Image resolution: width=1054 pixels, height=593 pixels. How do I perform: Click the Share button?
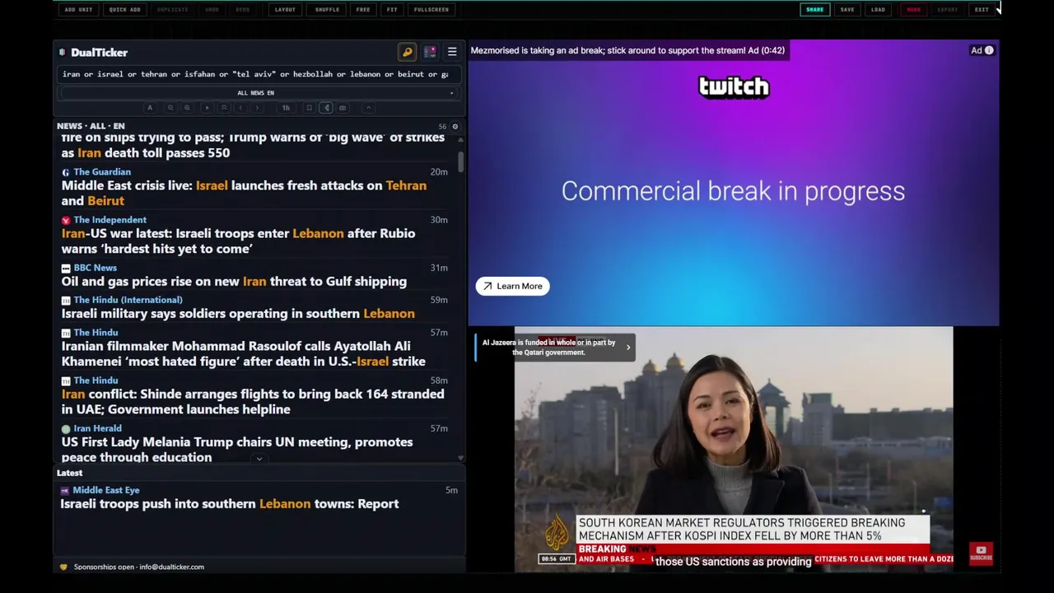click(814, 10)
